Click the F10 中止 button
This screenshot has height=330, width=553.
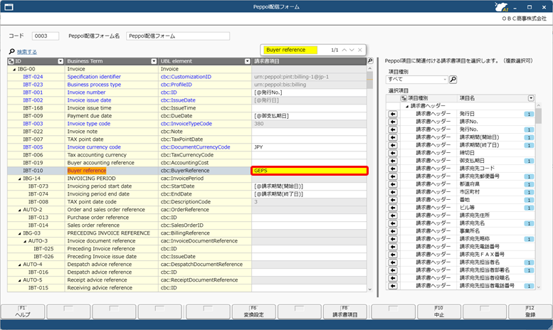click(x=439, y=312)
